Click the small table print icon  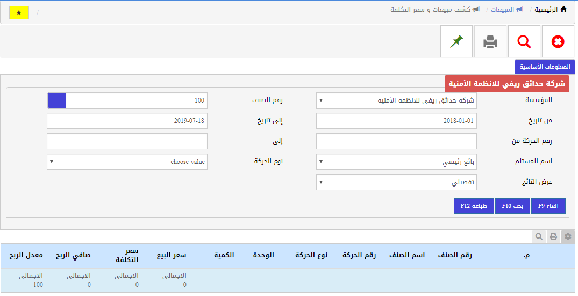pos(553,236)
